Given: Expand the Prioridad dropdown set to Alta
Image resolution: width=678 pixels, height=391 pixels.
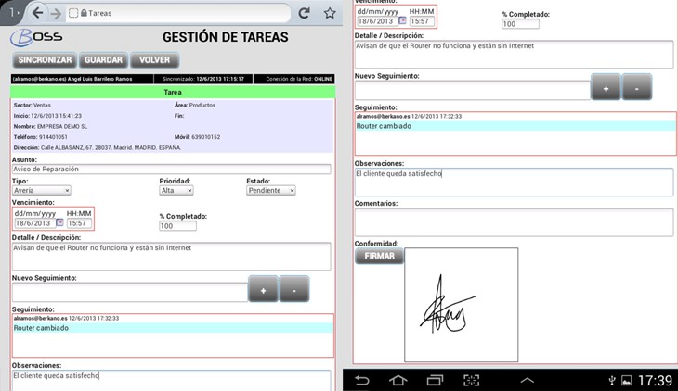Looking at the screenshot, I should point(176,190).
